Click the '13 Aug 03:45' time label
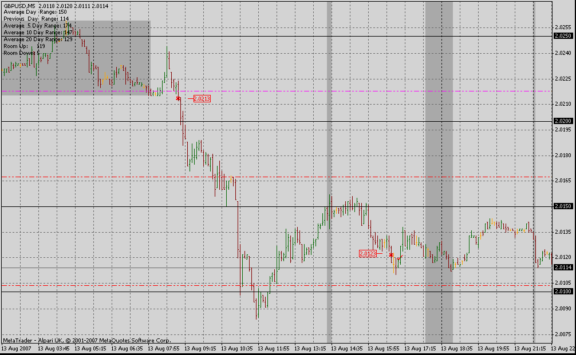The width and height of the screenshot is (576, 355). (x=54, y=348)
